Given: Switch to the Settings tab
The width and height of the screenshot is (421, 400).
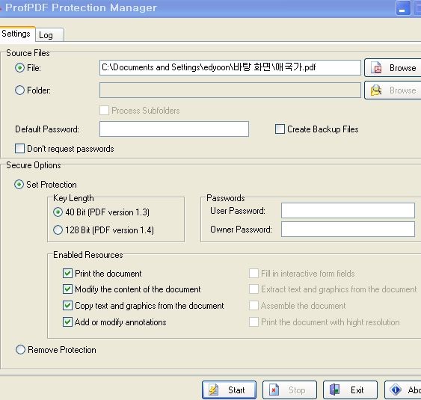Looking at the screenshot, I should pos(16,34).
